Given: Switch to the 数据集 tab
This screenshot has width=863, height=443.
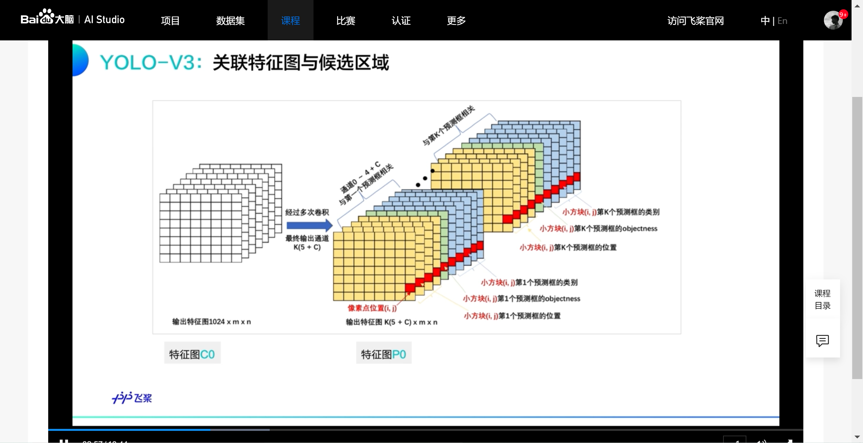Looking at the screenshot, I should tap(231, 20).
